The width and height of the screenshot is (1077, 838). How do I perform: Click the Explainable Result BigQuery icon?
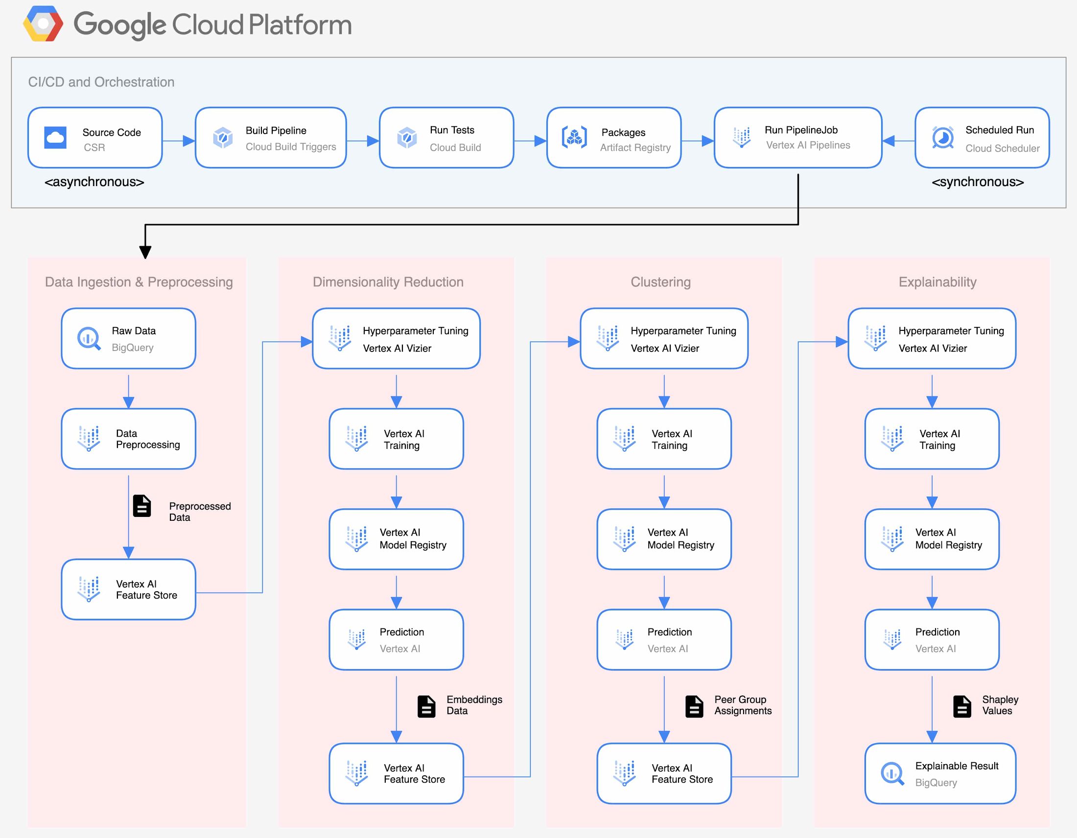[x=892, y=773]
